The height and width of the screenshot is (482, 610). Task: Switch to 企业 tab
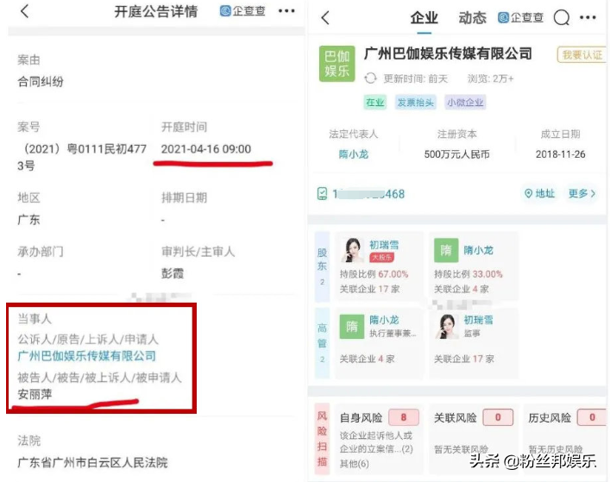tap(424, 18)
